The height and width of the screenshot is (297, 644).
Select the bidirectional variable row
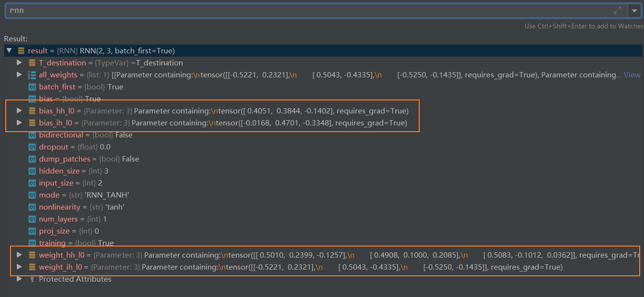(x=85, y=135)
